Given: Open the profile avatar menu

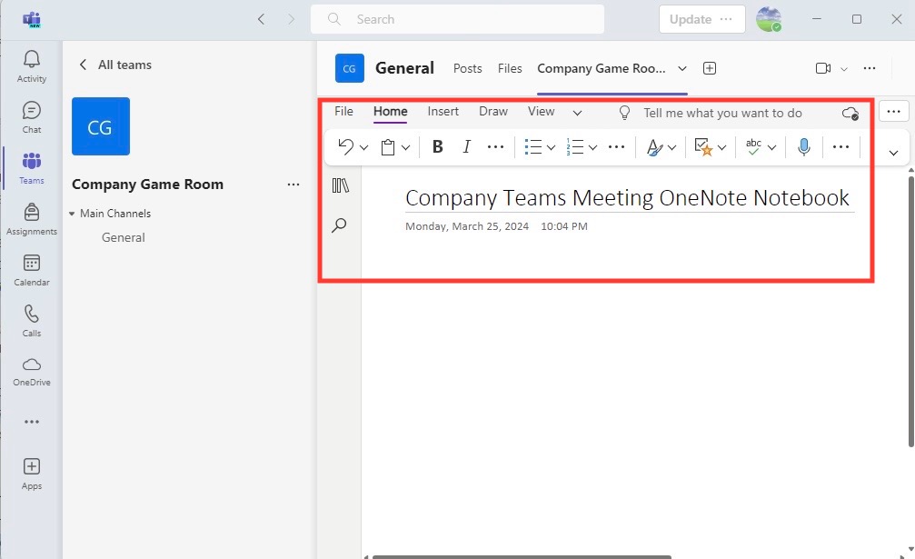Looking at the screenshot, I should (769, 19).
